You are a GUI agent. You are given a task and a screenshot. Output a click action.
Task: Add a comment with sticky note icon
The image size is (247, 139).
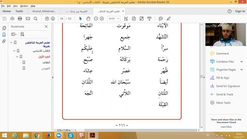pyautogui.click(x=161, y=19)
